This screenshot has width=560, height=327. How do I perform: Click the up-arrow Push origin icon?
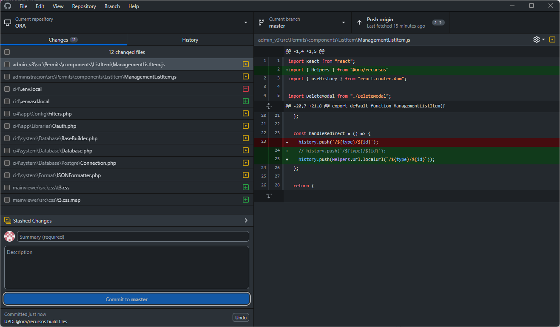click(x=359, y=23)
